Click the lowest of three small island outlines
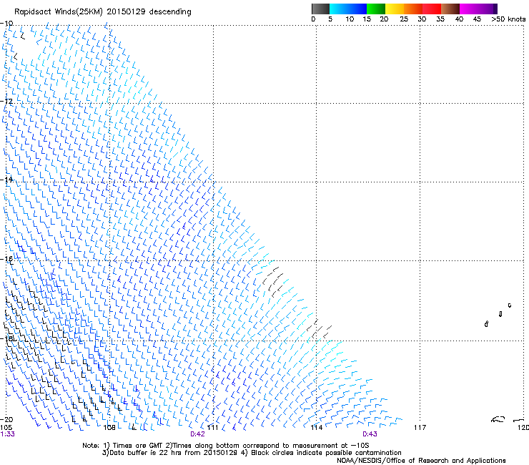529x465 pixels. [486, 324]
